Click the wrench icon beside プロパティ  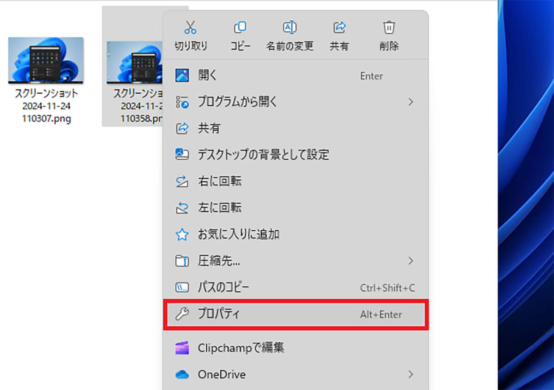point(182,315)
